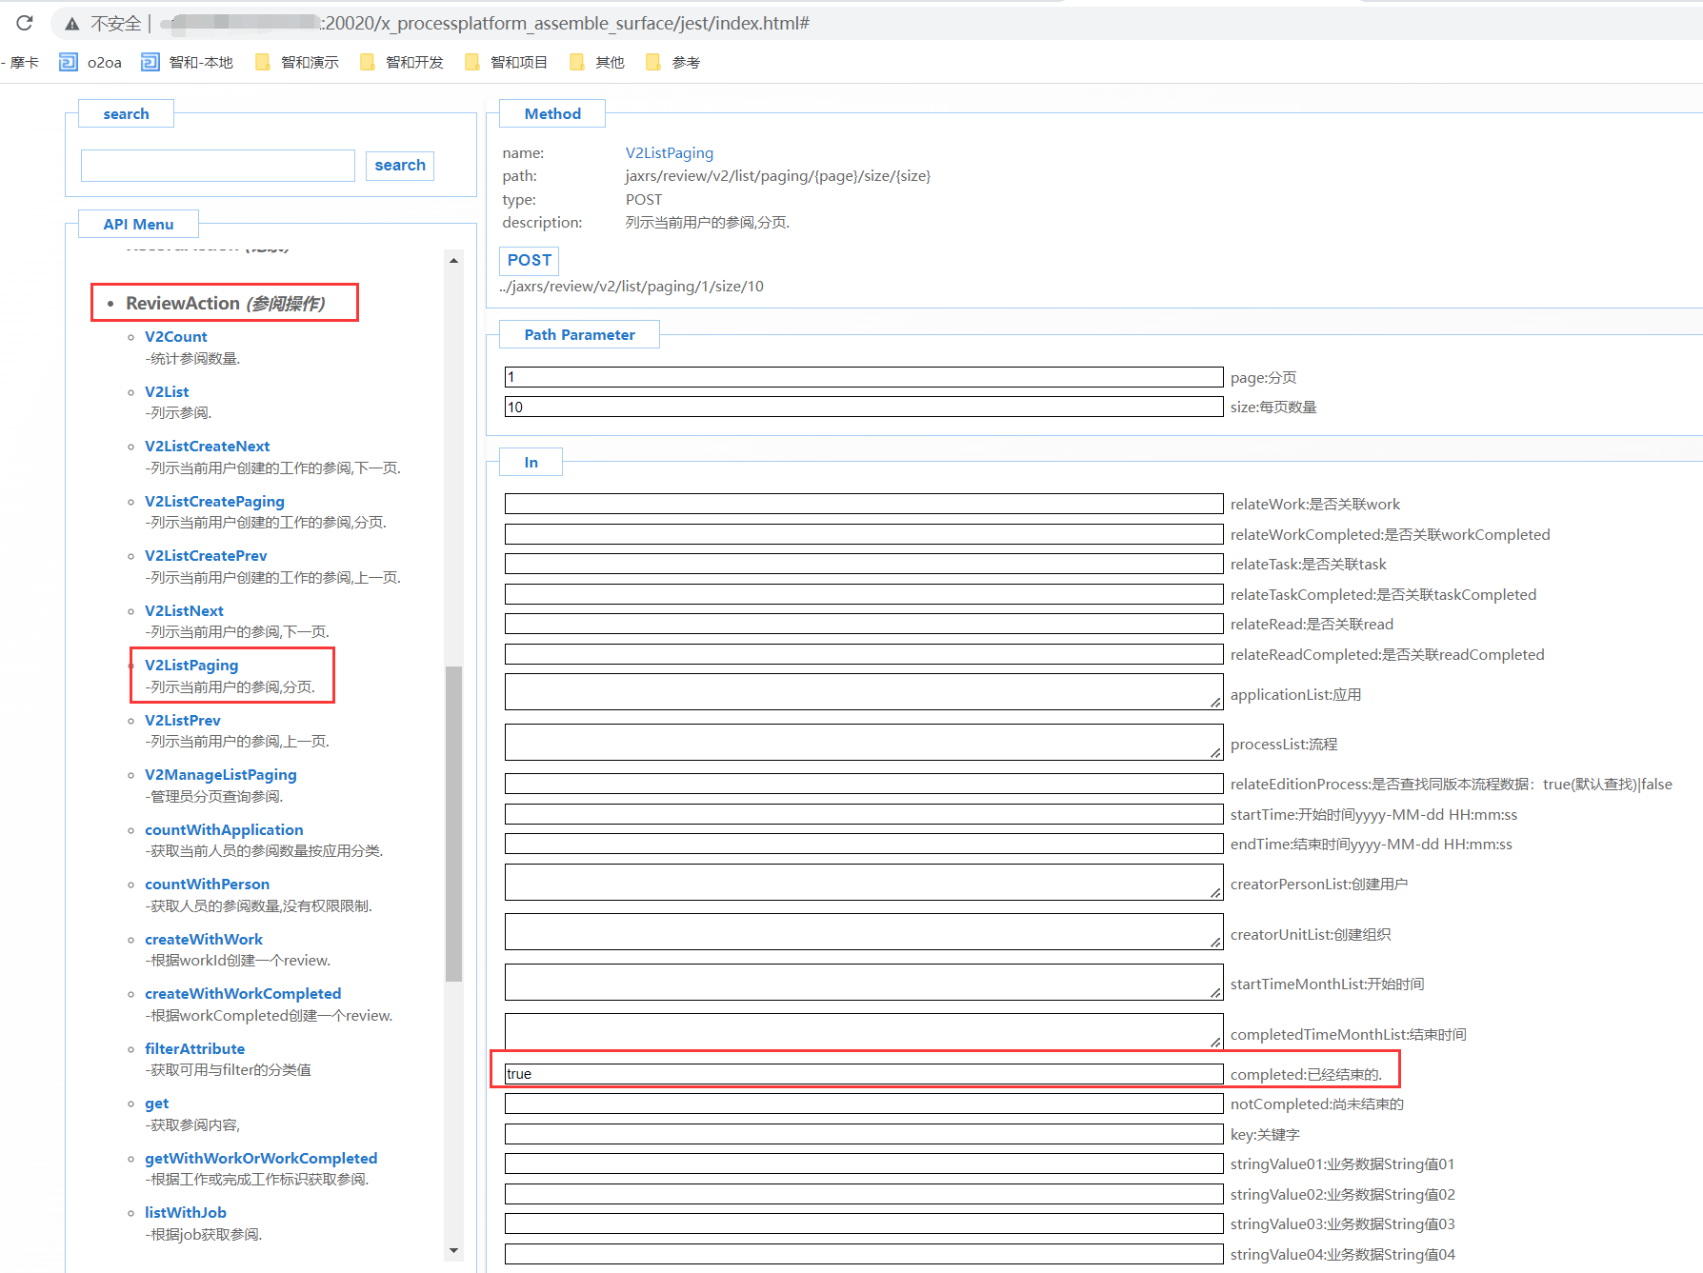Open the 智和-本地 bookmark
This screenshot has height=1273, width=1703.
188,63
